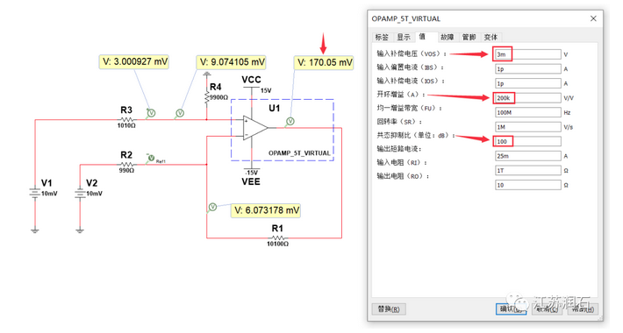Click the '10100Ω' value label under R1
The width and height of the screenshot is (623, 333).
(x=277, y=244)
